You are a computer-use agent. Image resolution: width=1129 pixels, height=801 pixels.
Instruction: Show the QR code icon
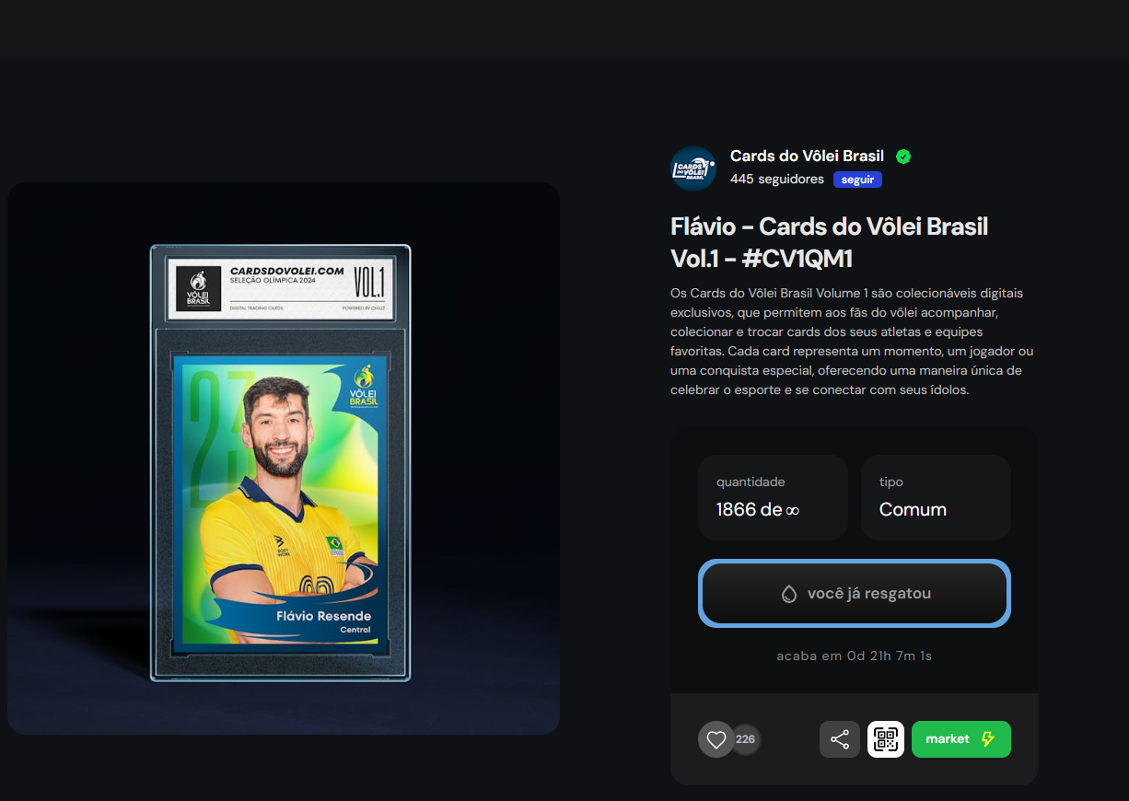coord(886,739)
